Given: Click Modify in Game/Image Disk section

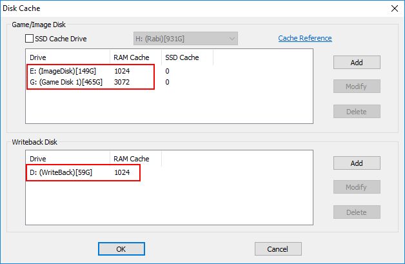Looking at the screenshot, I should coord(357,86).
